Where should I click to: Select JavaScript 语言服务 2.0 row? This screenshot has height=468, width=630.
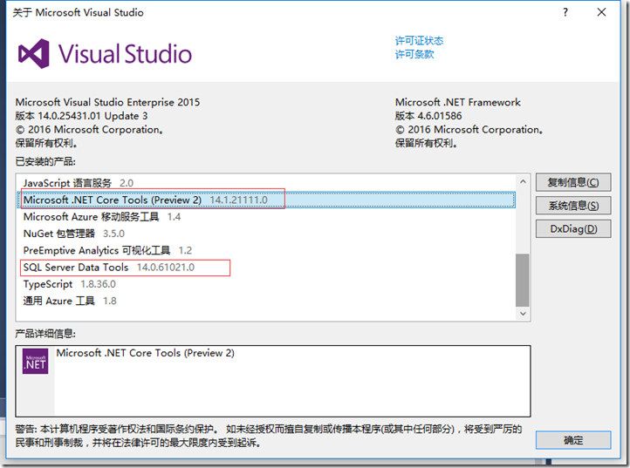pos(266,183)
